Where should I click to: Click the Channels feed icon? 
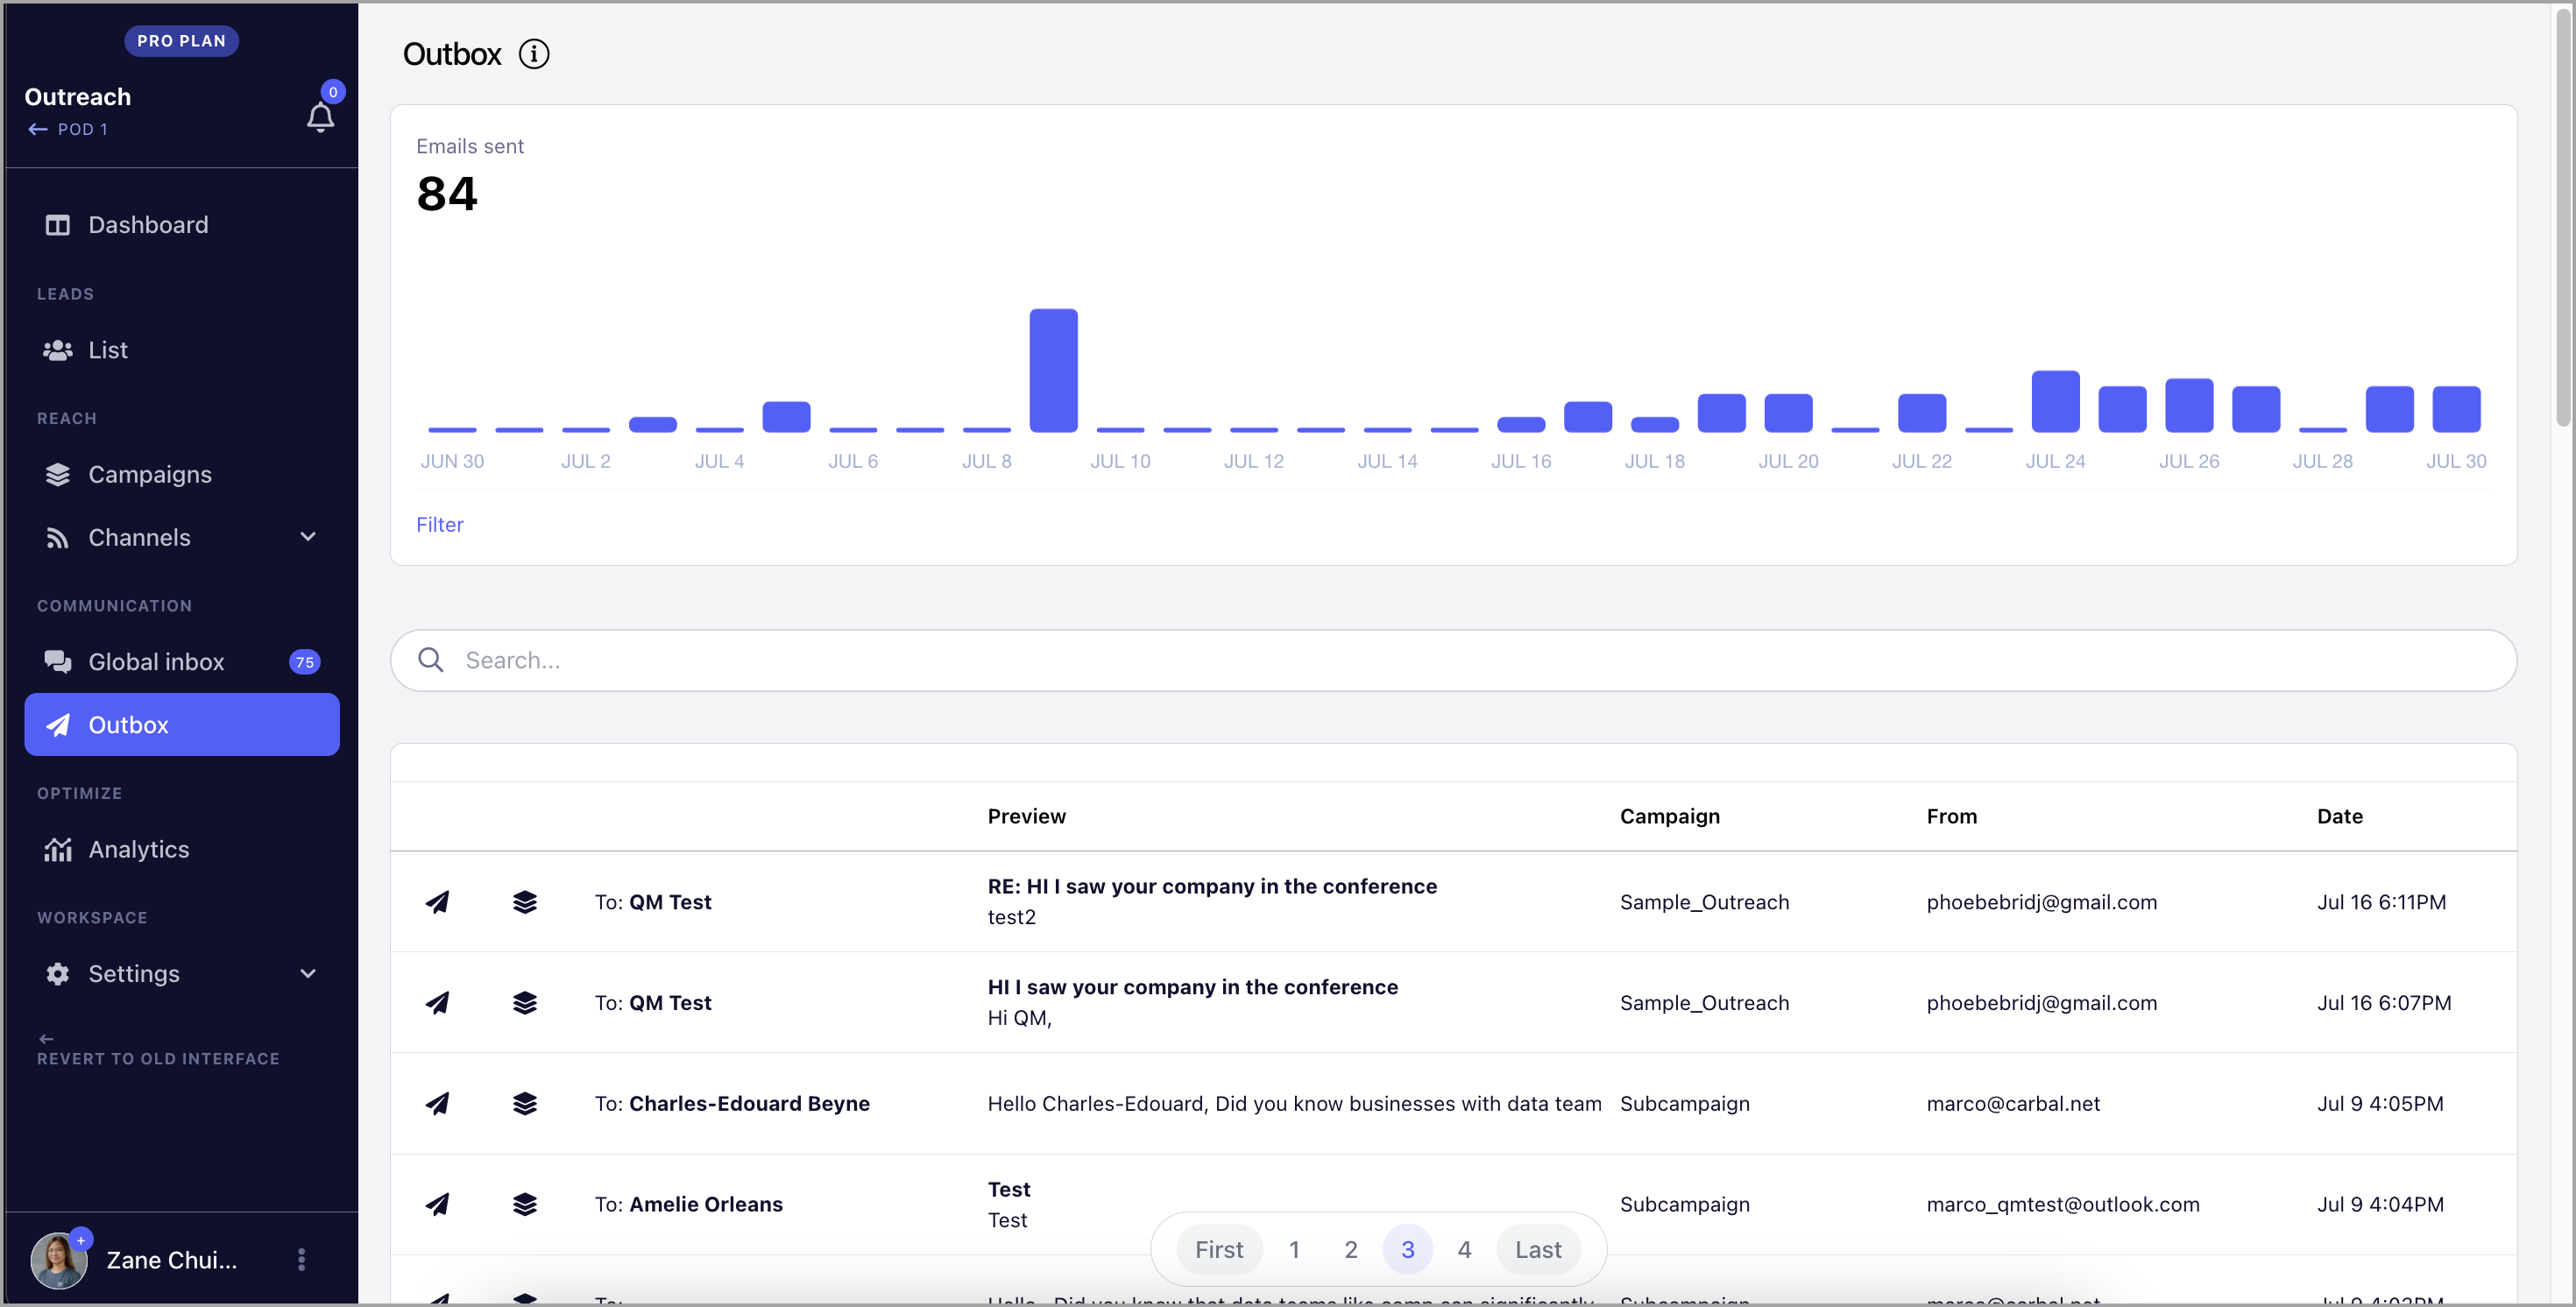point(58,538)
